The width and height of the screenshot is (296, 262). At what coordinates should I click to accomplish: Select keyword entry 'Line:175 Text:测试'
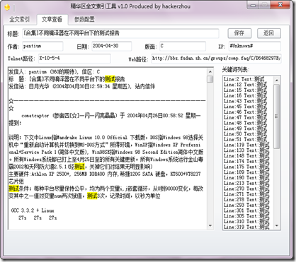[x=246, y=167]
